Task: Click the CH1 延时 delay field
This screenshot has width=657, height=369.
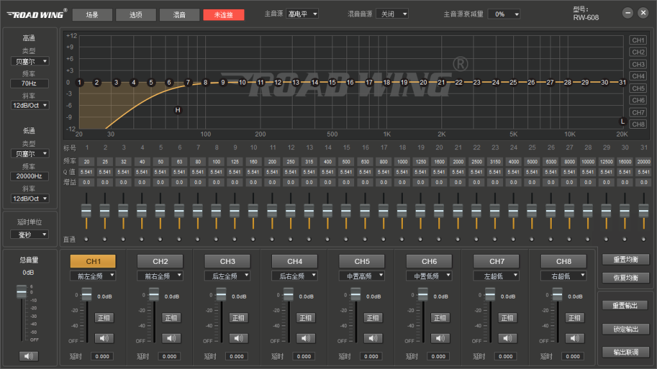Action: coord(102,356)
